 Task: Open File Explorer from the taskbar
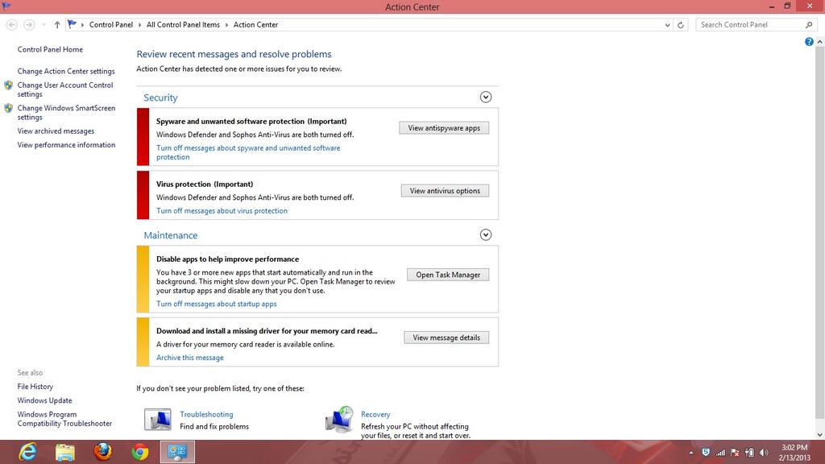point(65,452)
